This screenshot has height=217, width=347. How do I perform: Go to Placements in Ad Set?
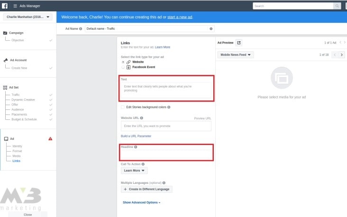pyautogui.click(x=19, y=114)
